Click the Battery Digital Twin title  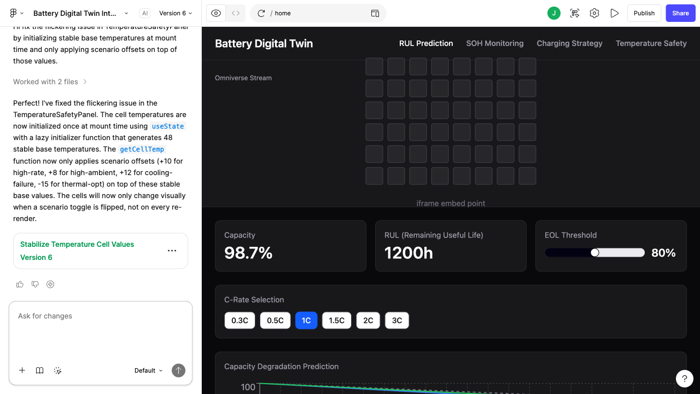click(x=264, y=44)
